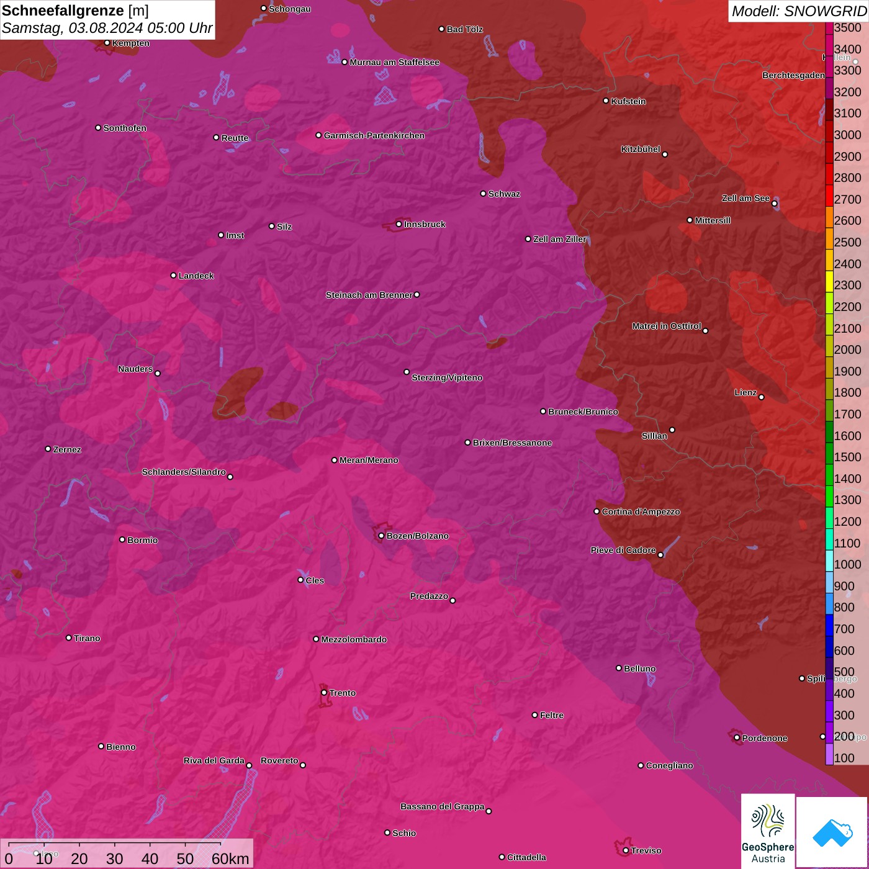Select the Bad Tölz marker dot
The image size is (869, 869).
[x=441, y=29]
